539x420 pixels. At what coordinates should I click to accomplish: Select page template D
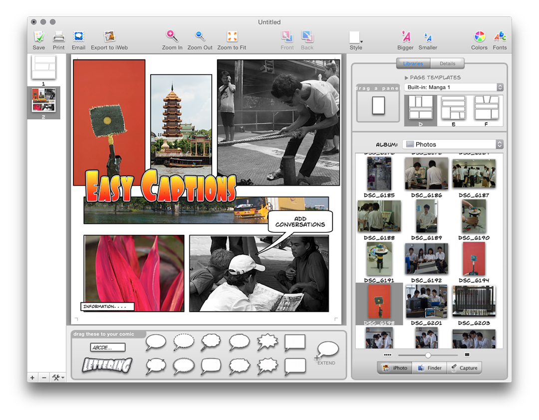point(421,111)
